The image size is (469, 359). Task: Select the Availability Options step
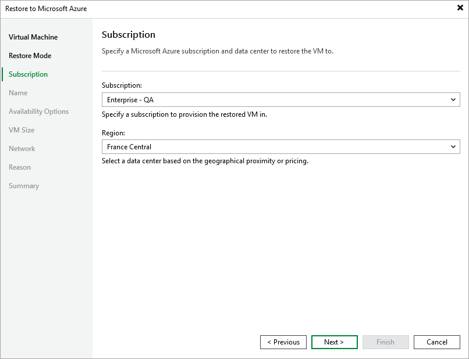[x=38, y=112]
